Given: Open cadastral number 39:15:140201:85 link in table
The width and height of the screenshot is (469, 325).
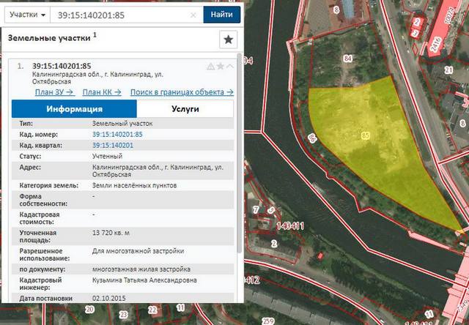Looking at the screenshot, I should click(117, 135).
